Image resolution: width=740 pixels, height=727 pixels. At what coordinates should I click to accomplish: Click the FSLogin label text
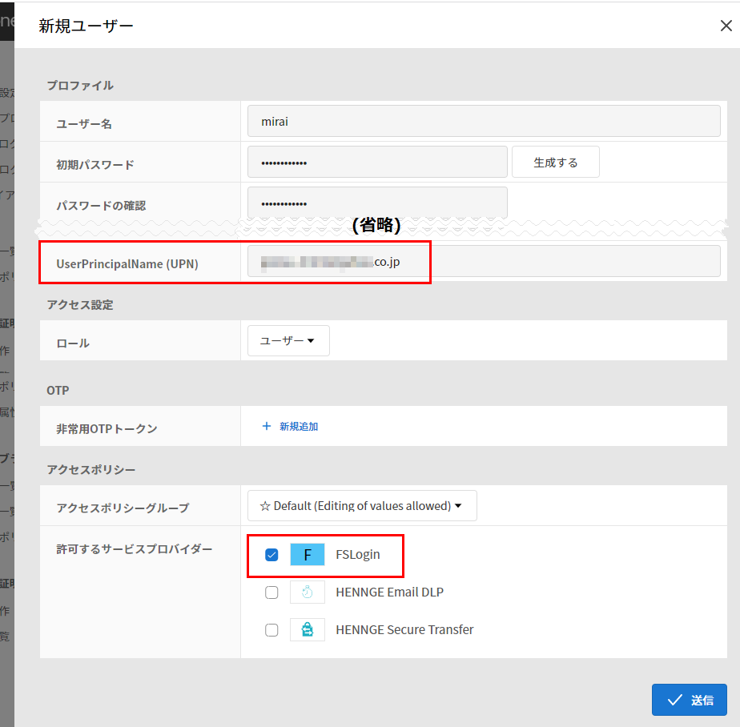click(x=358, y=554)
